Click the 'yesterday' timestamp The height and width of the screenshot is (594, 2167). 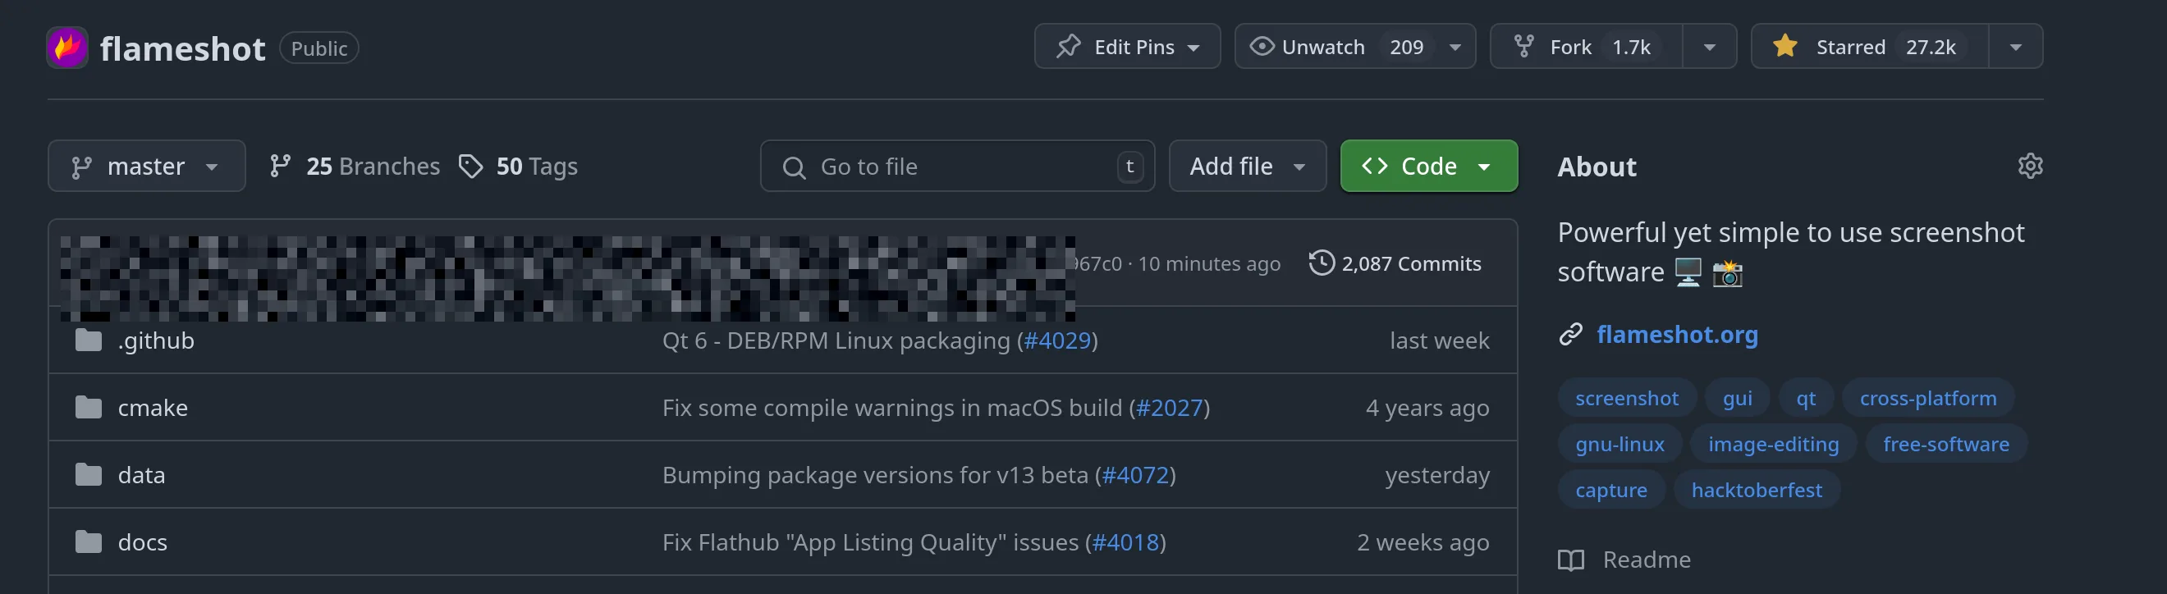(x=1436, y=474)
